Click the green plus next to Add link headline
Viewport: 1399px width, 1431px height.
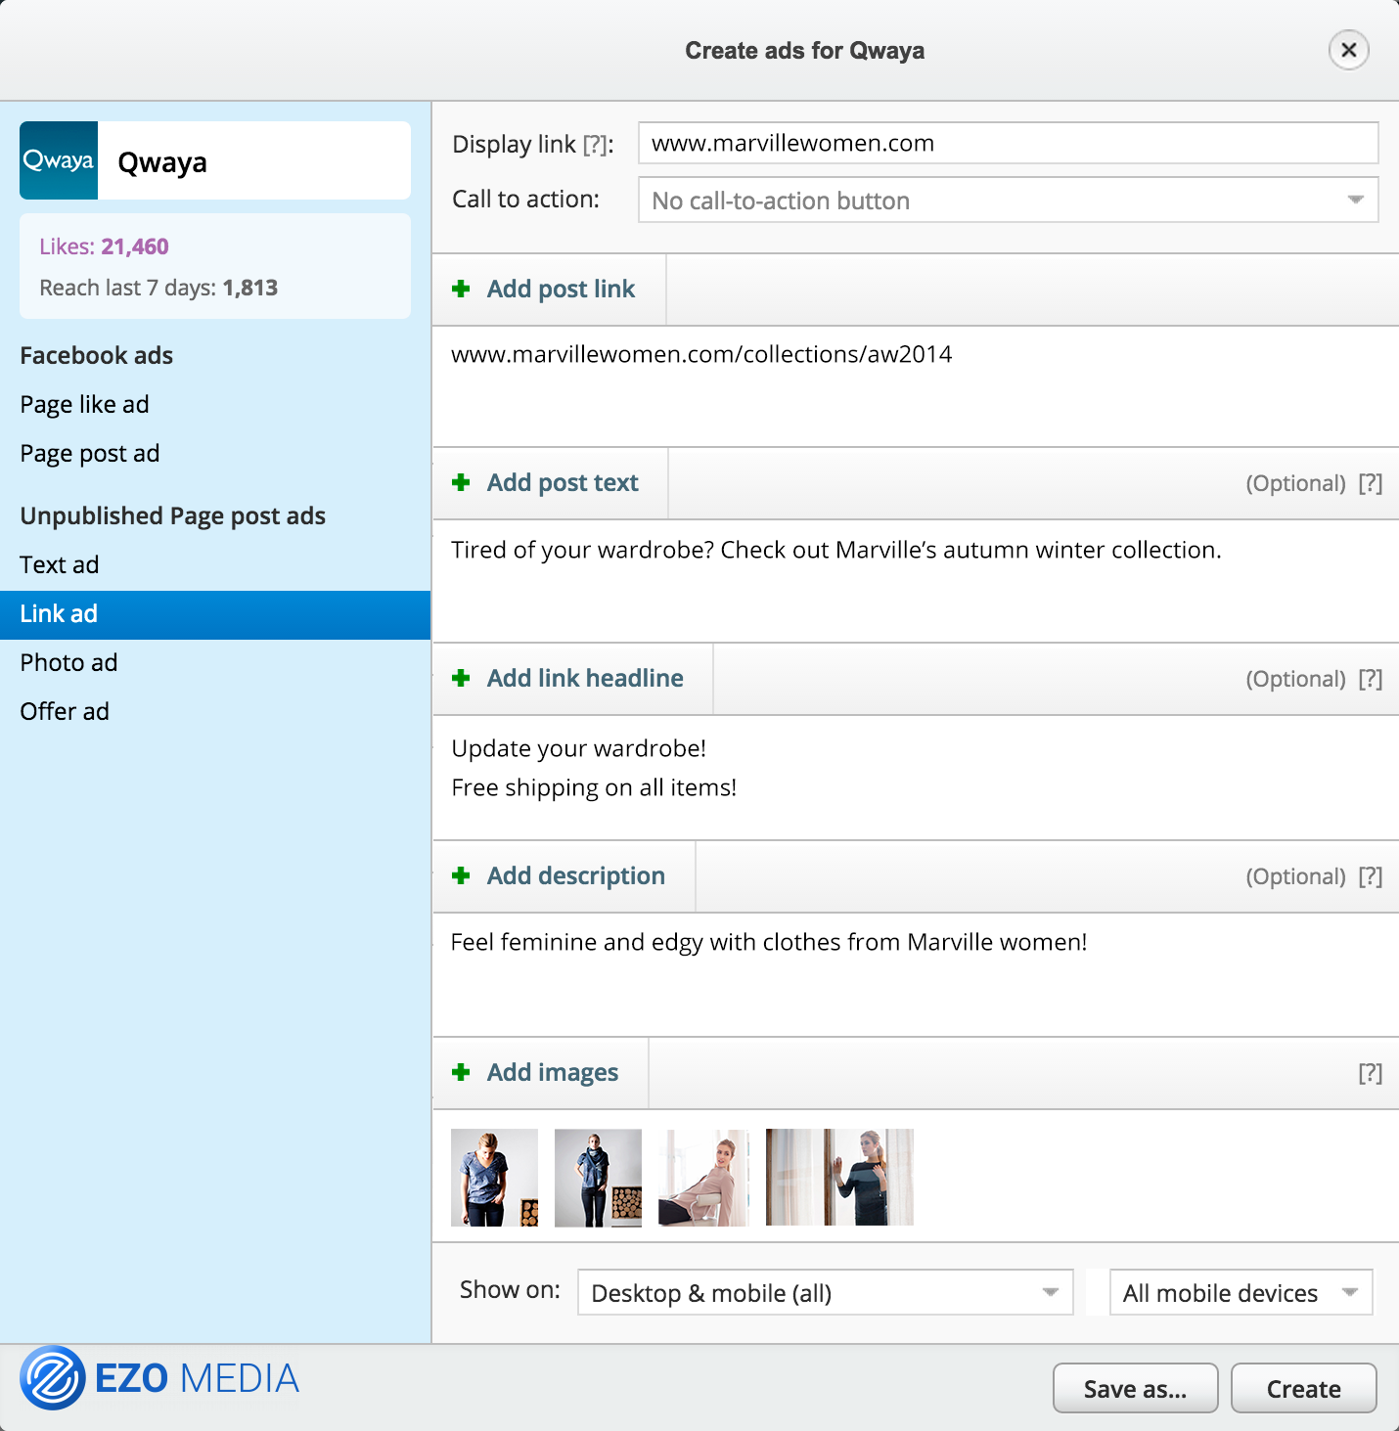[461, 678]
